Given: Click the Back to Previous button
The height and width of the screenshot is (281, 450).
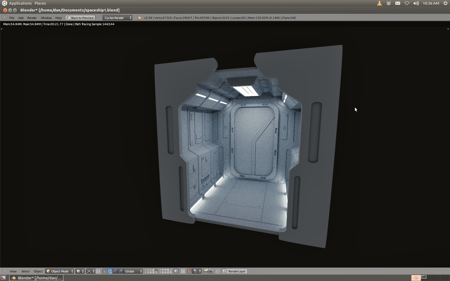Looking at the screenshot, I should pyautogui.click(x=80, y=17).
